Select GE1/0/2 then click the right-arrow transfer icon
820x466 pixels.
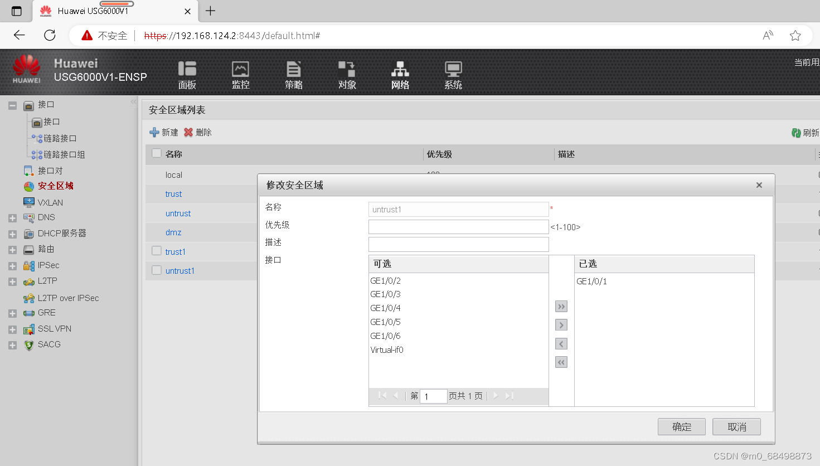(x=560, y=324)
